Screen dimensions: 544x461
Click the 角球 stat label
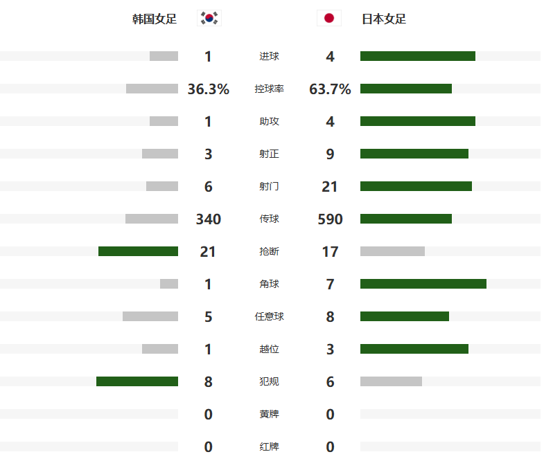pos(269,284)
